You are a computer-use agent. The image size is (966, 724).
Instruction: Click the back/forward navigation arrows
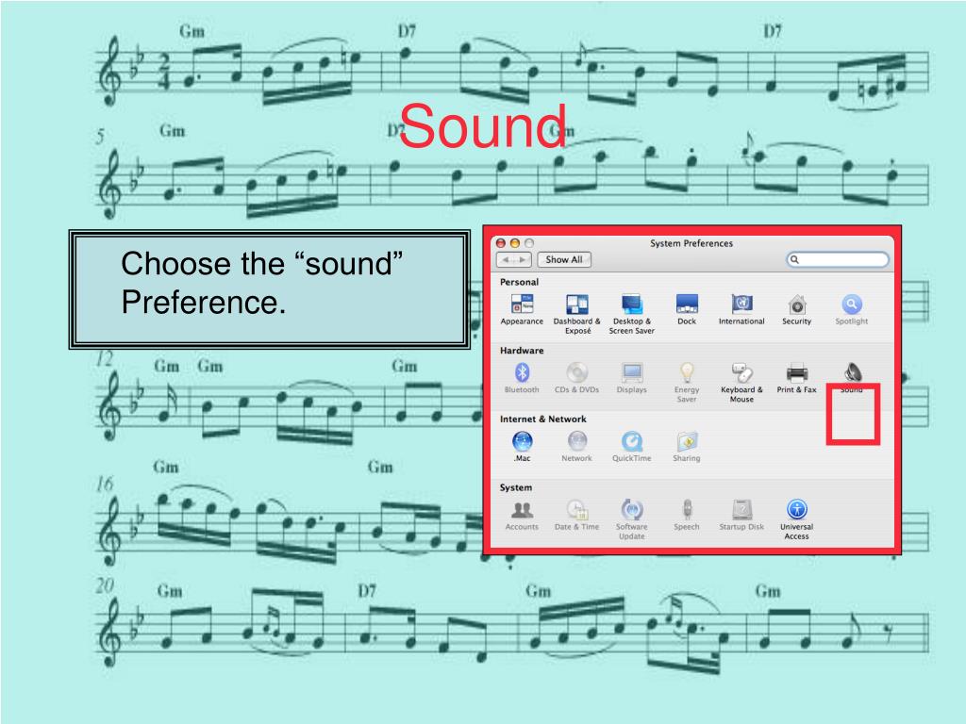[514, 259]
